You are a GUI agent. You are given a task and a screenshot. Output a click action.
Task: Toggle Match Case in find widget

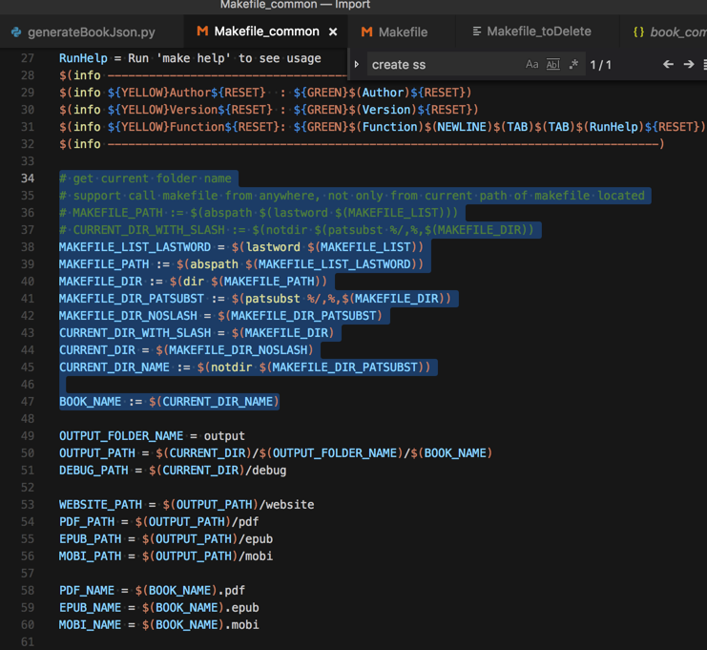532,65
